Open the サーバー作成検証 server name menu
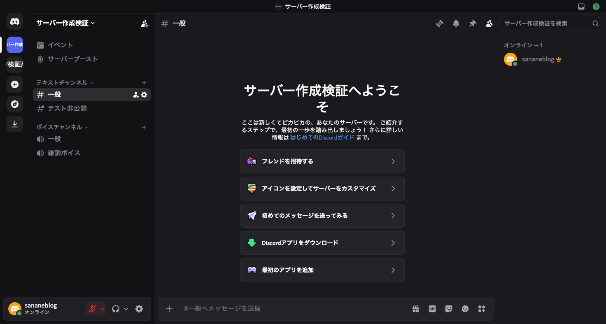 (66, 23)
